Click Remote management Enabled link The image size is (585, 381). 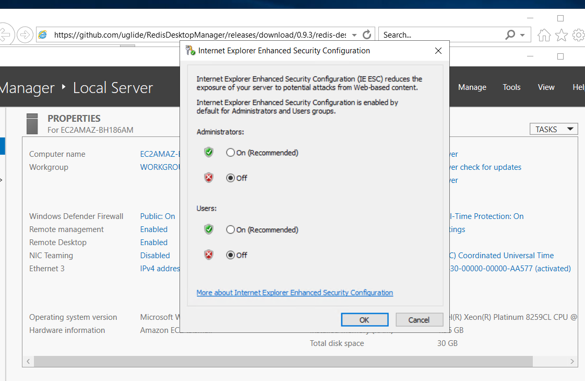[154, 229]
